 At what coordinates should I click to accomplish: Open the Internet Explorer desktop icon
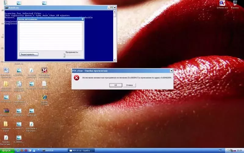[44, 97]
